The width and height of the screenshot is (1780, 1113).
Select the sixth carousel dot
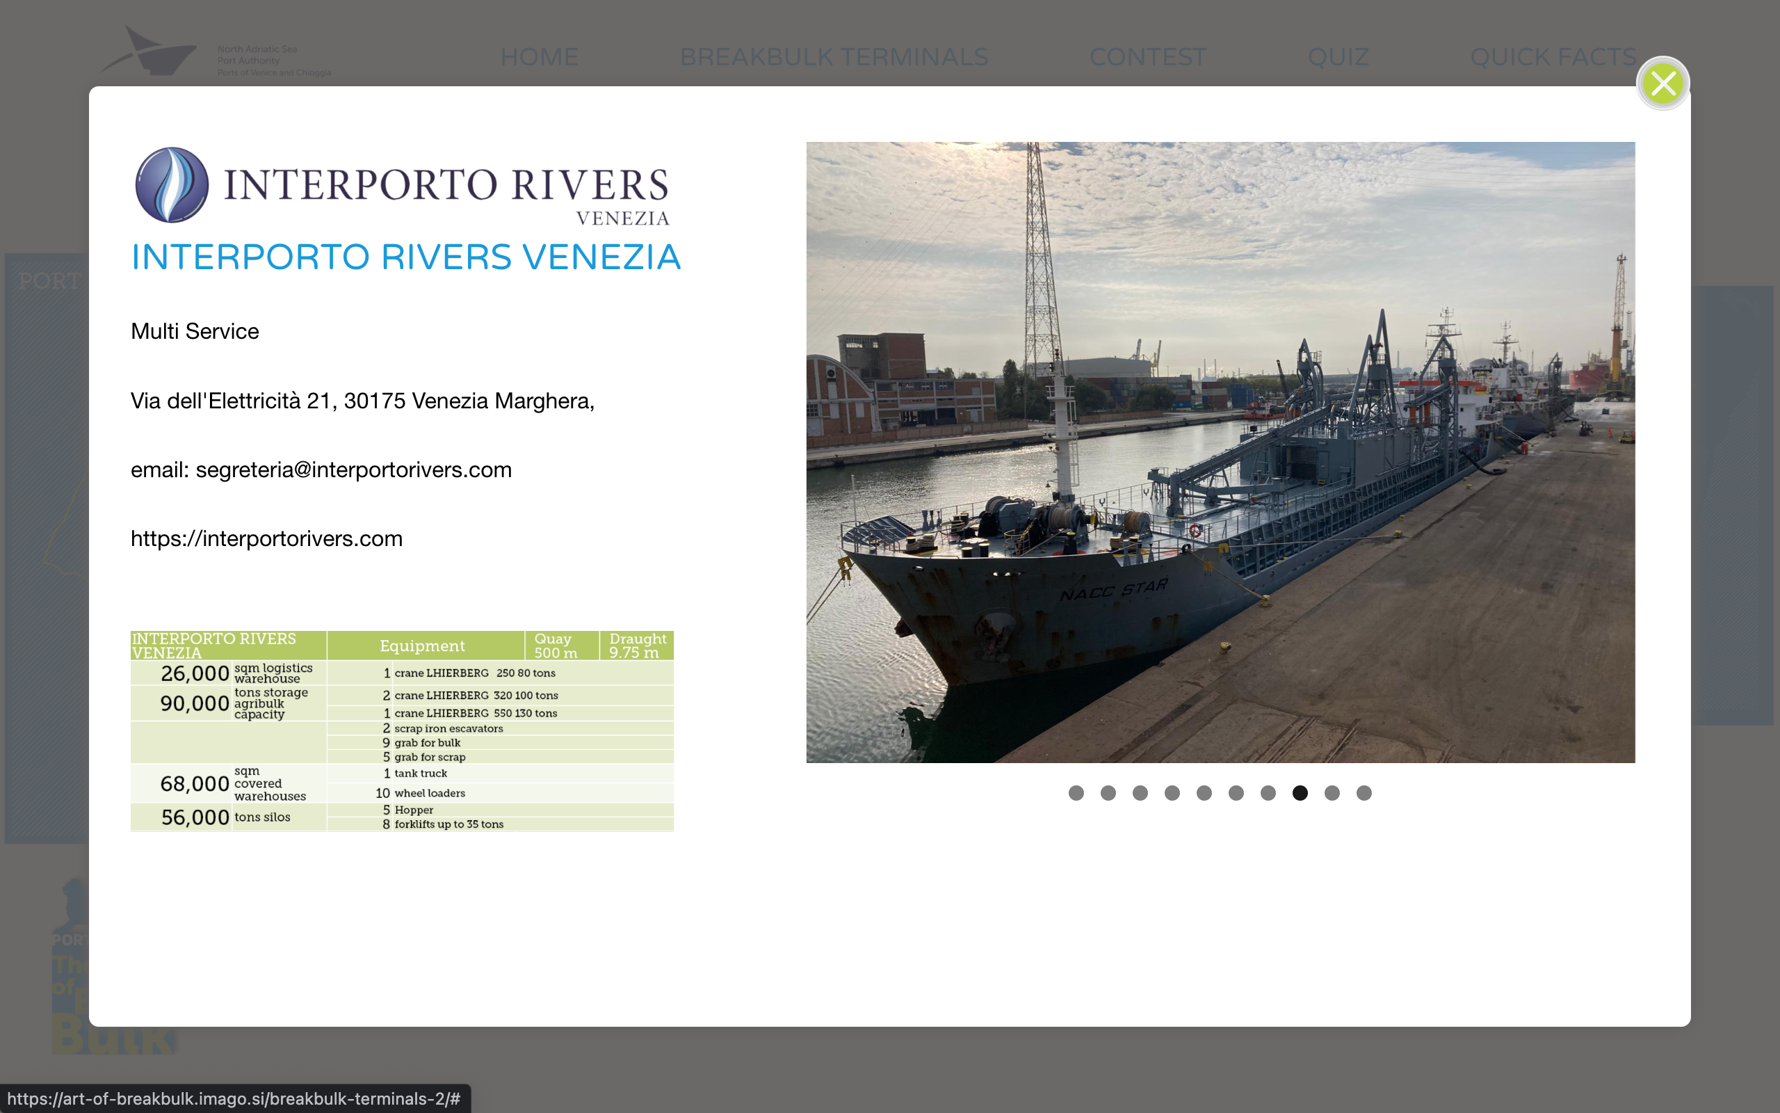click(1236, 793)
